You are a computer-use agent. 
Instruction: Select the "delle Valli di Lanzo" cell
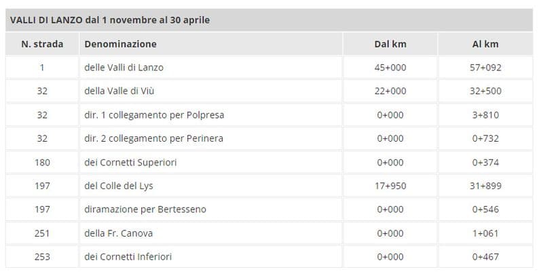[x=124, y=68]
